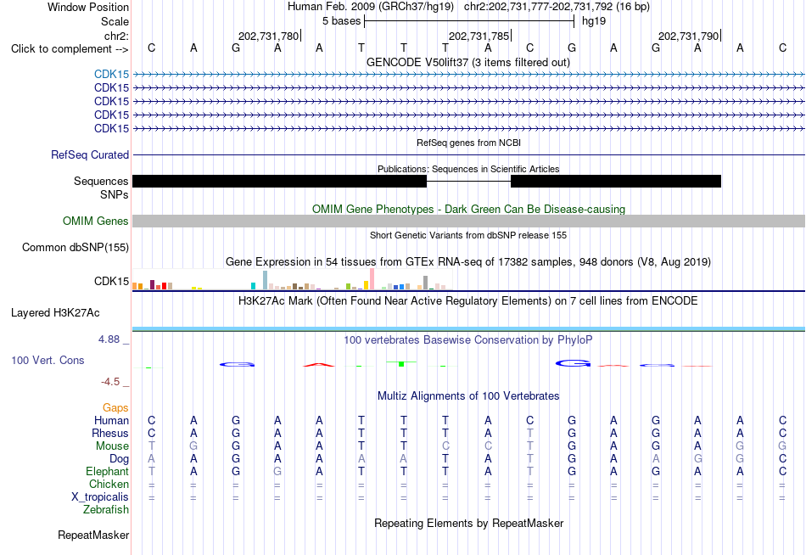Click the Layered H3K27Ac track label

point(55,313)
